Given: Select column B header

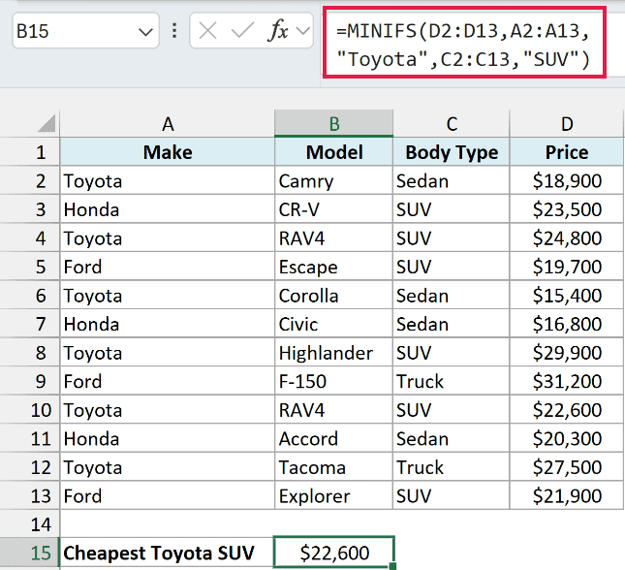Looking at the screenshot, I should (x=334, y=124).
